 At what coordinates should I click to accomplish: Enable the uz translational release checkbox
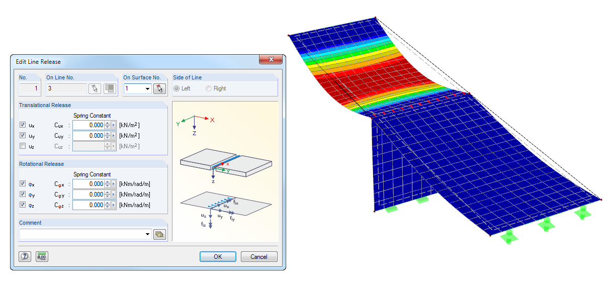coord(23,146)
